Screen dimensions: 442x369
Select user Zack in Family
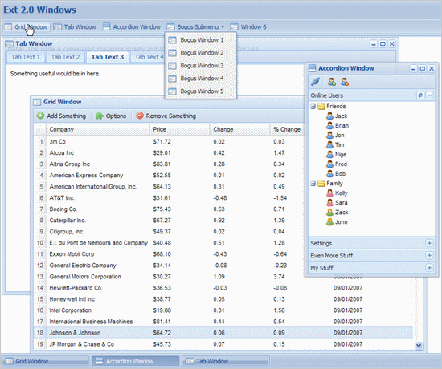(x=338, y=213)
